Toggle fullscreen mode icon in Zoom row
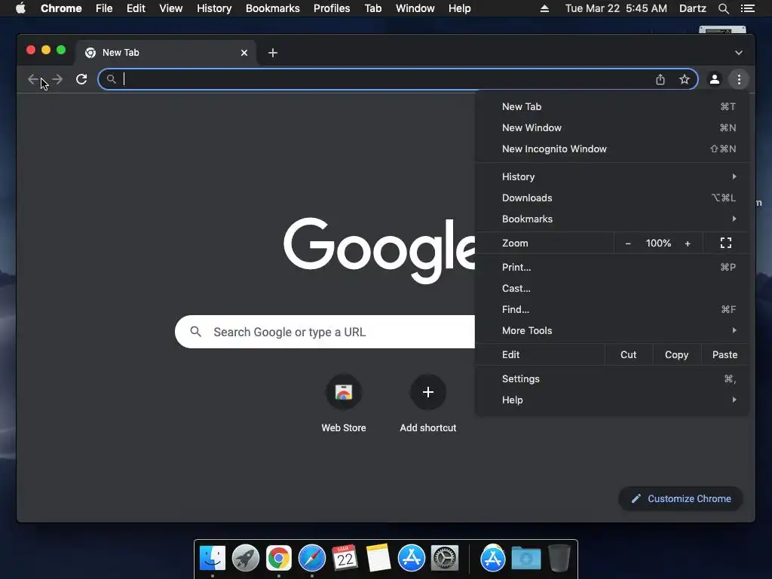This screenshot has width=772, height=579. tap(726, 243)
